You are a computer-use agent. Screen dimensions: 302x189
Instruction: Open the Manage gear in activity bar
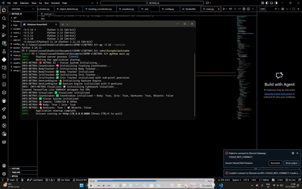[4, 174]
